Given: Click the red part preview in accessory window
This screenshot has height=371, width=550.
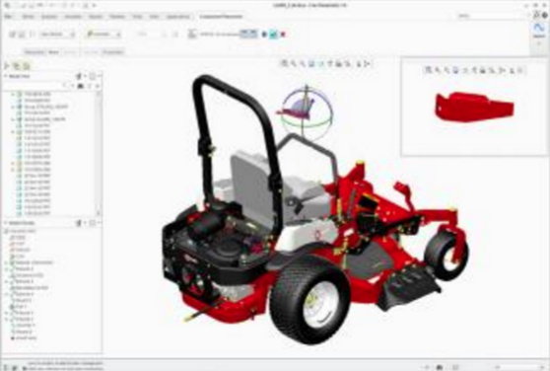Looking at the screenshot, I should (x=474, y=107).
